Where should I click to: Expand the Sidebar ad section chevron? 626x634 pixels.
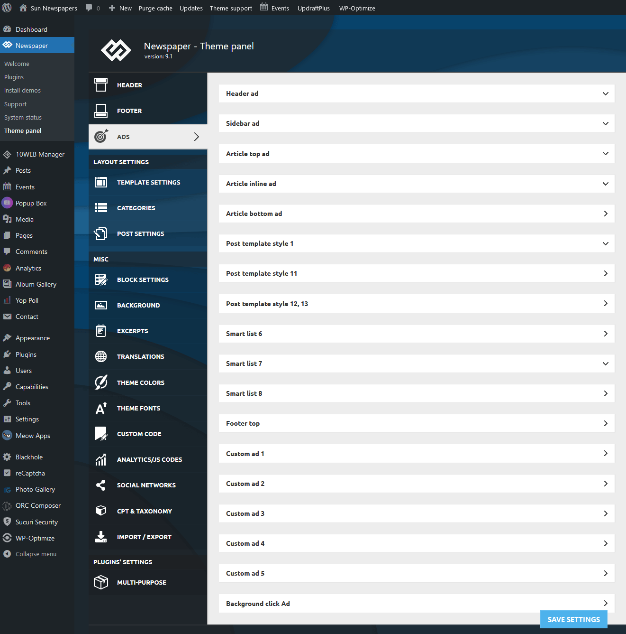(x=606, y=123)
